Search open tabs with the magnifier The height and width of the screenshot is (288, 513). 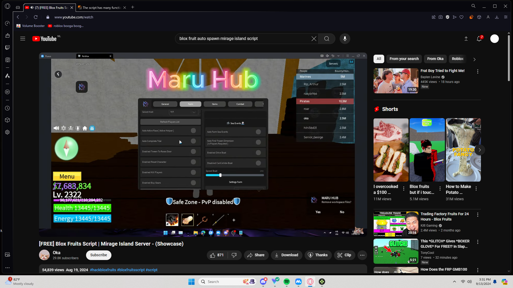(473, 6)
